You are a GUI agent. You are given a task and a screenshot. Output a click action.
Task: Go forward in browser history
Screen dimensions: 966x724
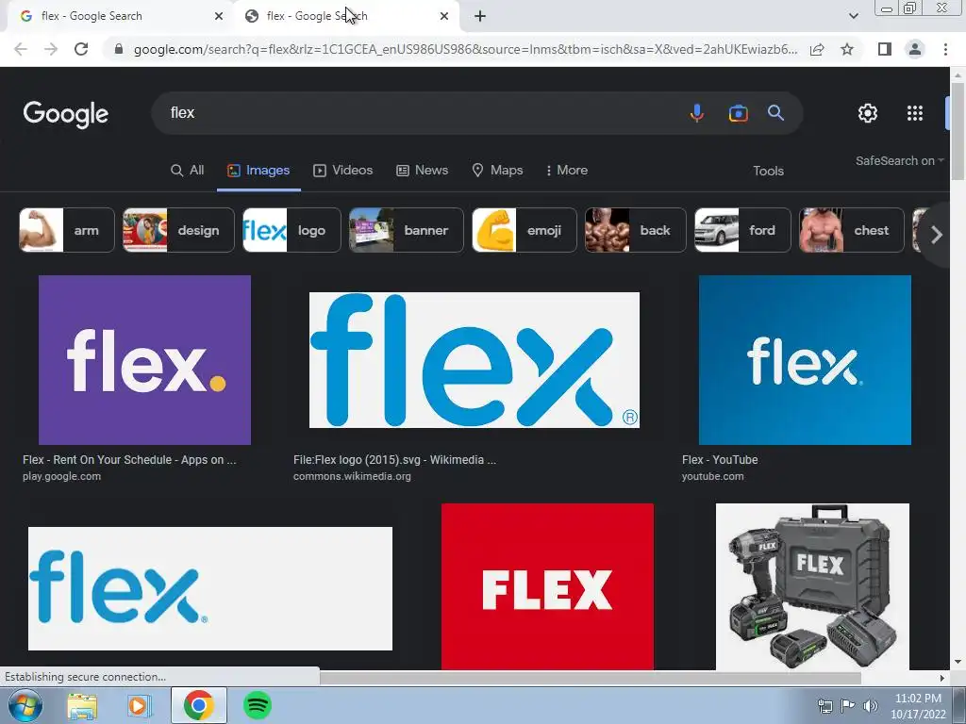(x=51, y=49)
